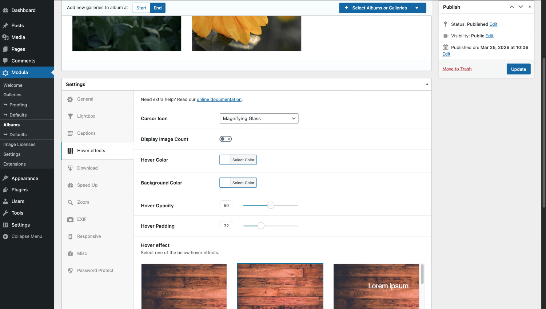Switch to the General settings tab
546x309 pixels.
coord(85,99)
